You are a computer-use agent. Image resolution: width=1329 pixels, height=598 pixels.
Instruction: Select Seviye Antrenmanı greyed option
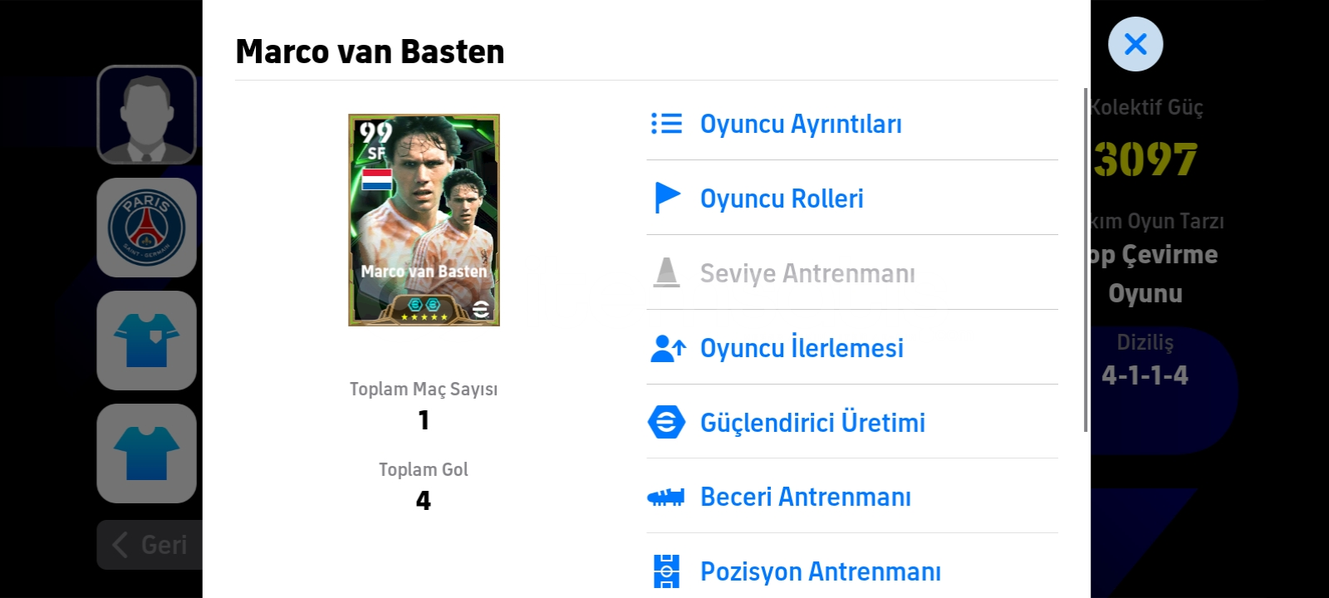(852, 272)
